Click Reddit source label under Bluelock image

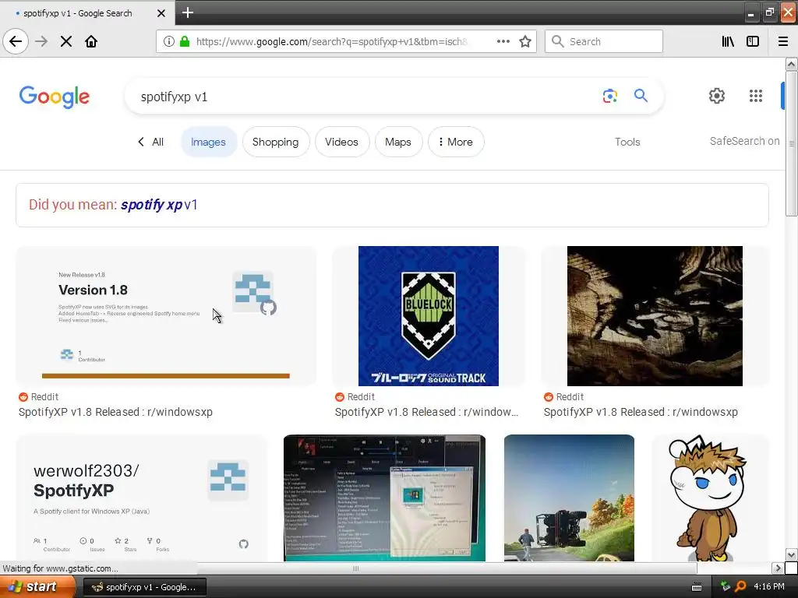[355, 396]
